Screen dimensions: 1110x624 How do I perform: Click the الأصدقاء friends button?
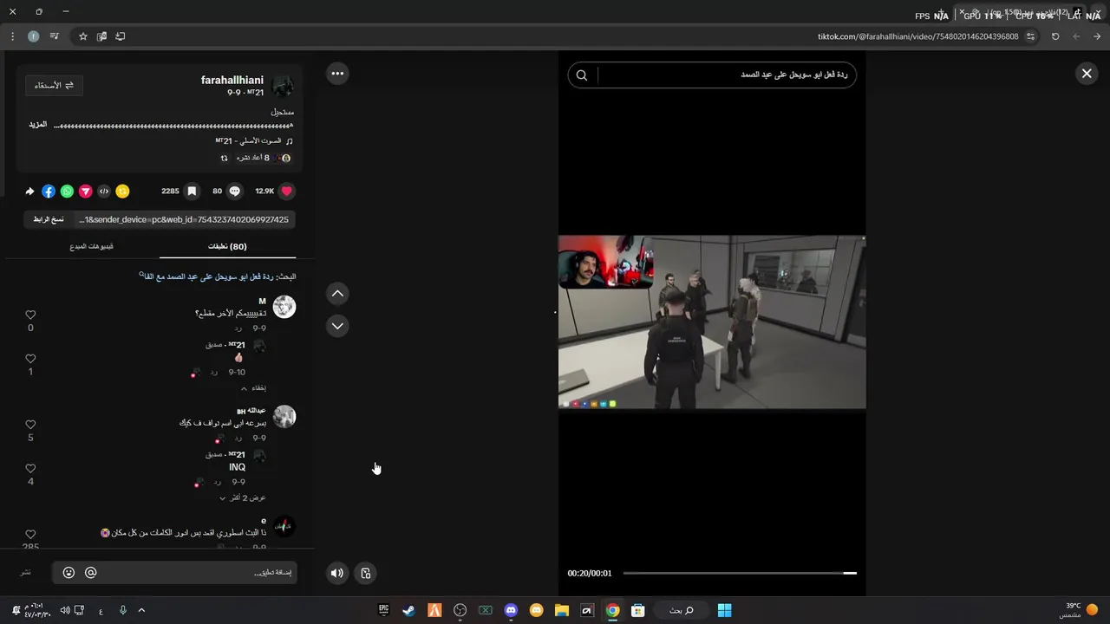pyautogui.click(x=54, y=85)
